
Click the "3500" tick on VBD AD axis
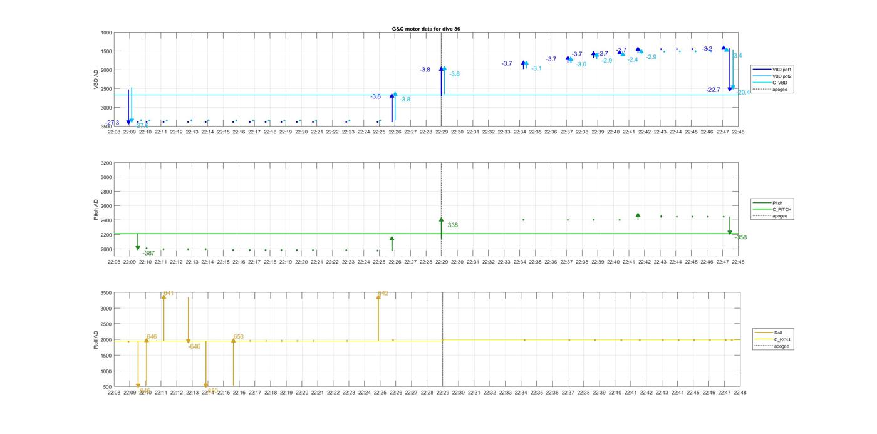(x=106, y=127)
